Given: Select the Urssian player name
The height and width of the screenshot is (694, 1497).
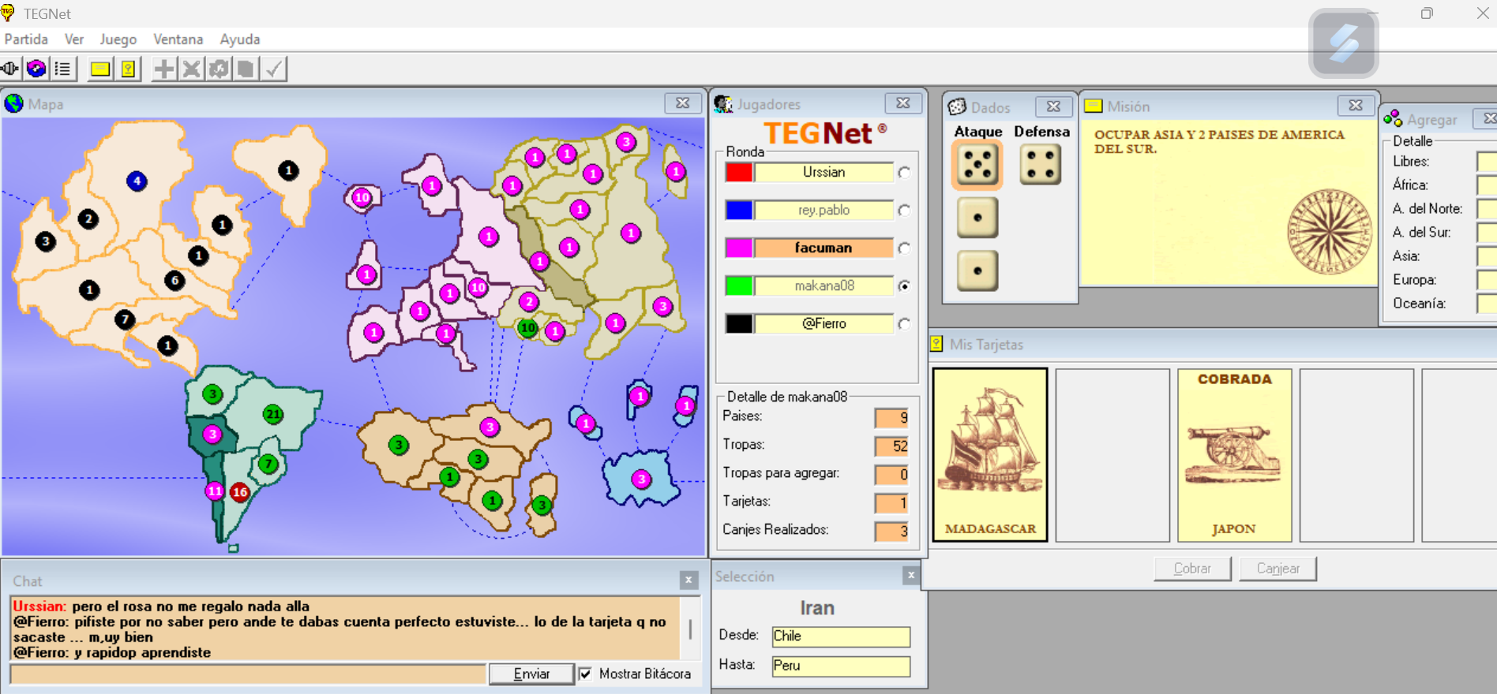Looking at the screenshot, I should point(824,172).
